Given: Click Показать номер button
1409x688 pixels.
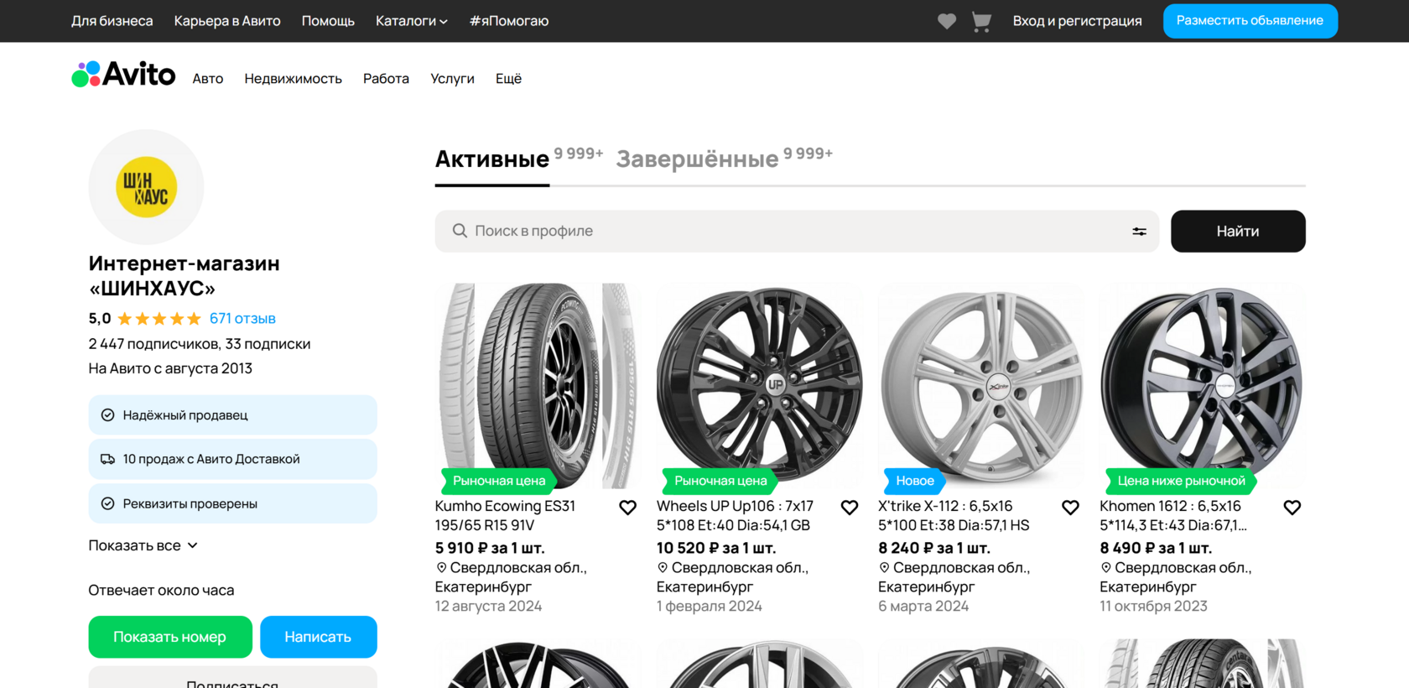Looking at the screenshot, I should pos(170,637).
